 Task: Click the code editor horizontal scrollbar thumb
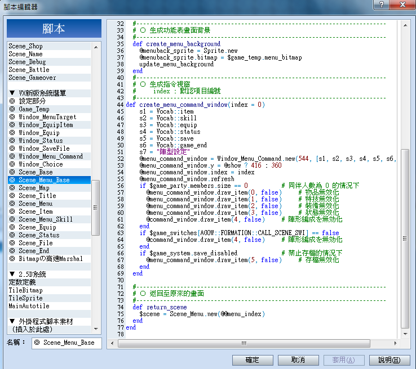click(244, 343)
